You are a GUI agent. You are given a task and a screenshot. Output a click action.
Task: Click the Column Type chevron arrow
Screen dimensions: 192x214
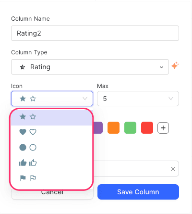pyautogui.click(x=161, y=67)
